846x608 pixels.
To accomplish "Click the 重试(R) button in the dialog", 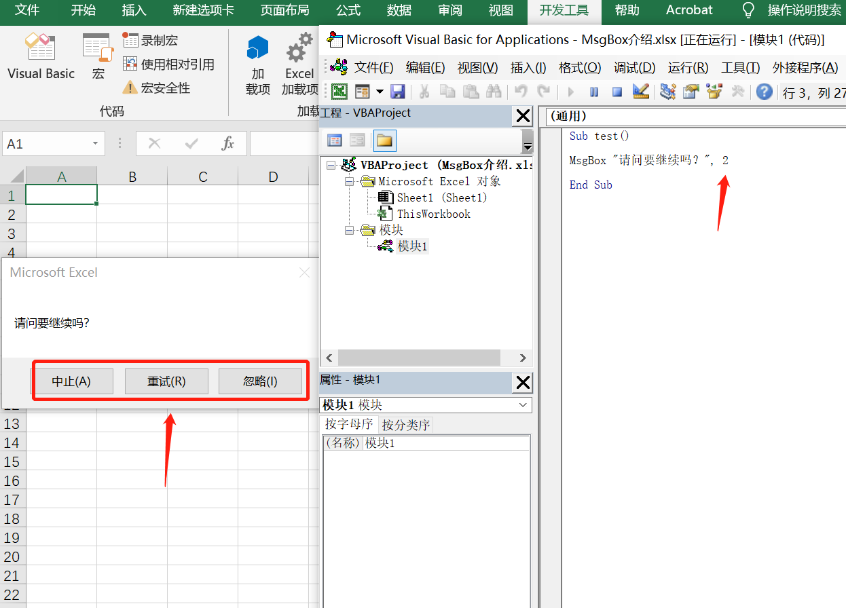I will [166, 381].
